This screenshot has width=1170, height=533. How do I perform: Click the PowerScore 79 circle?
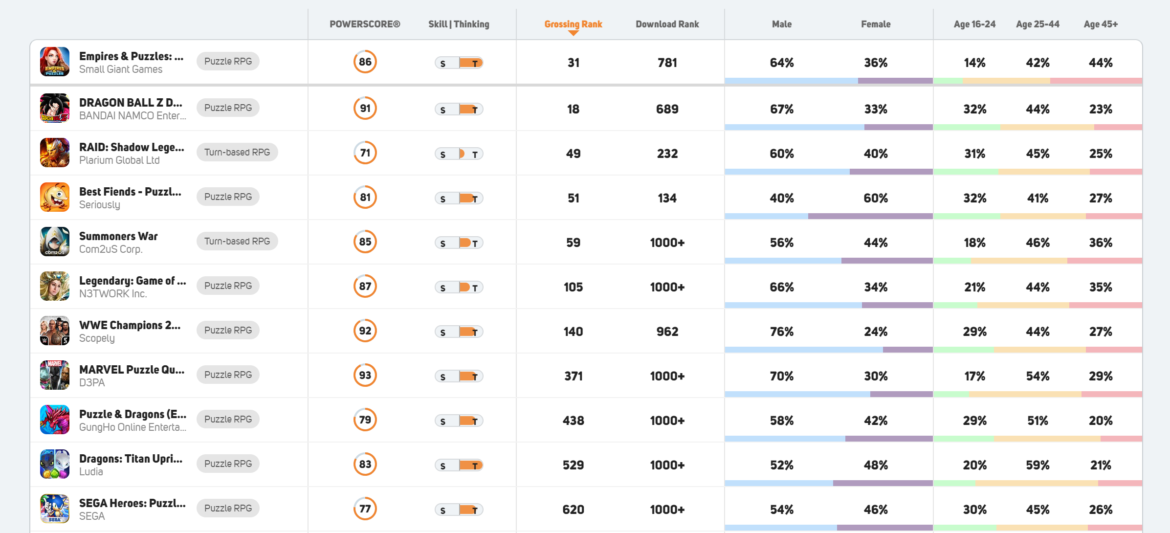[x=365, y=420]
